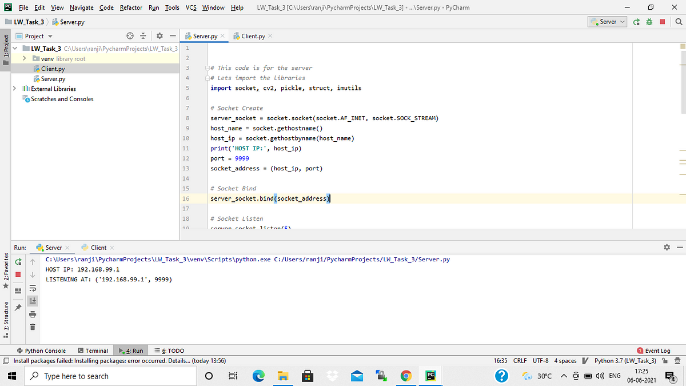Toggle soft-wrap in the Run console
686x386 pixels.
33,288
